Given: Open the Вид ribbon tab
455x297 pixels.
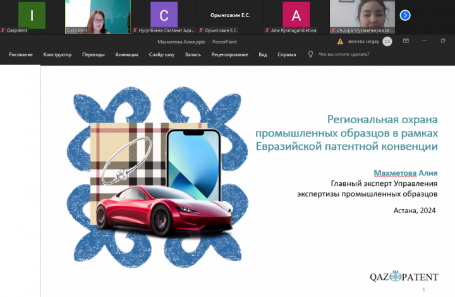Looking at the screenshot, I should point(263,55).
